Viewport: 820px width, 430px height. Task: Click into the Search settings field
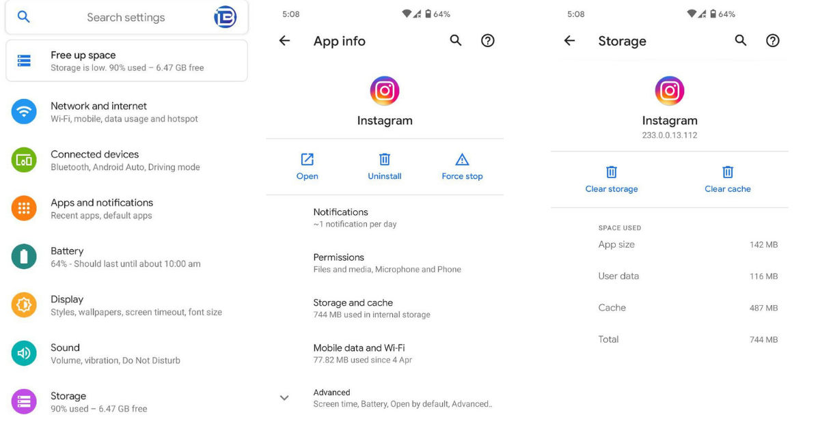click(x=126, y=17)
